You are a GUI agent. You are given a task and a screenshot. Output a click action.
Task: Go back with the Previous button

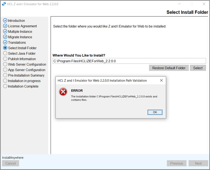click(x=177, y=163)
